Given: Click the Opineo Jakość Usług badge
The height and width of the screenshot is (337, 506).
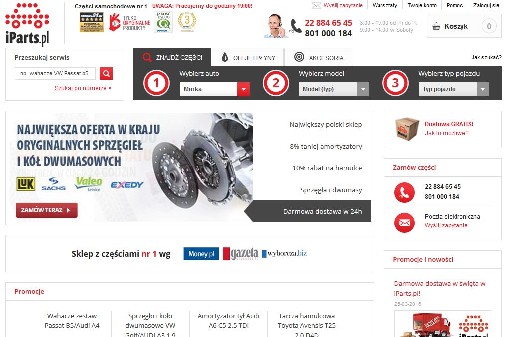Looking at the screenshot, I should point(163,22).
